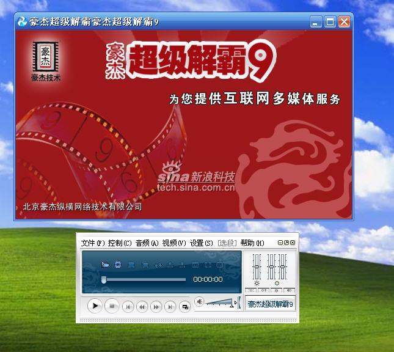Expand the small arrow next to volume

pyautogui.click(x=236, y=302)
